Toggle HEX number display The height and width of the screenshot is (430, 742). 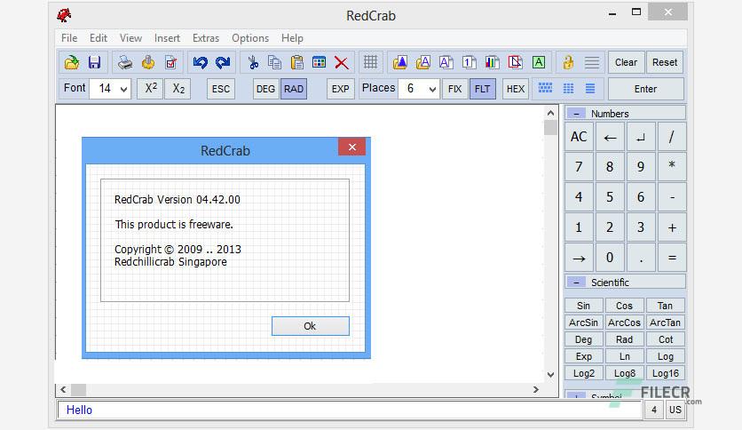point(516,89)
